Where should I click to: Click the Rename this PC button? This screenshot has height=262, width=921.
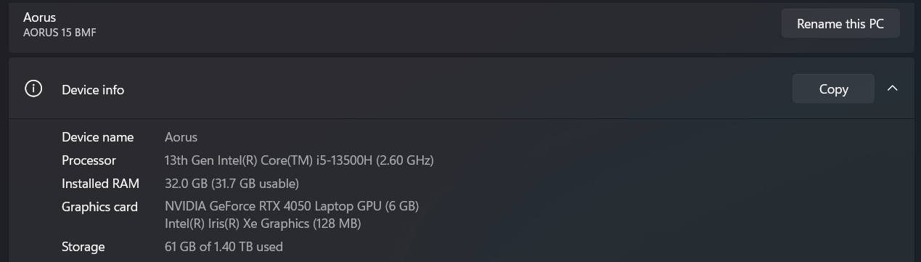pyautogui.click(x=840, y=24)
